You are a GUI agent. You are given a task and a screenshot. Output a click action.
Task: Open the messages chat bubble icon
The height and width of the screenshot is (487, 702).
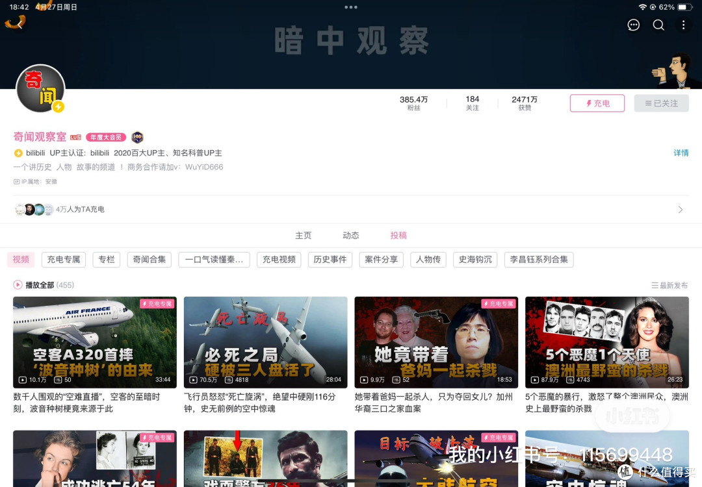point(633,25)
